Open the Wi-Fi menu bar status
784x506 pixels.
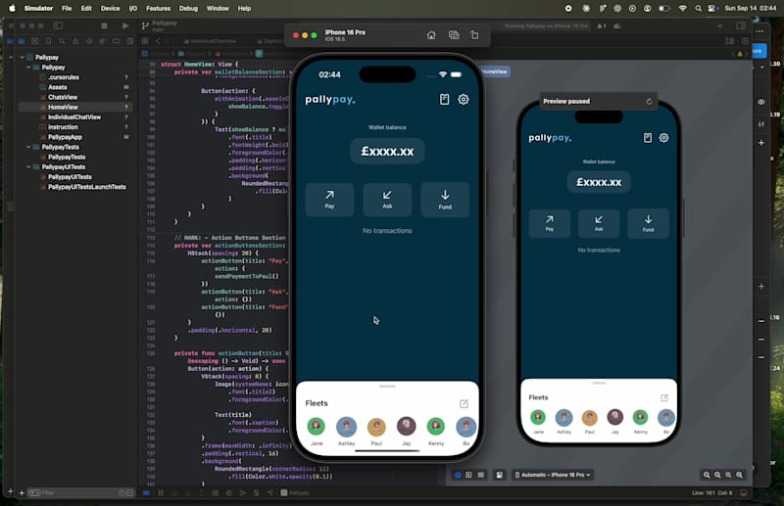point(682,9)
